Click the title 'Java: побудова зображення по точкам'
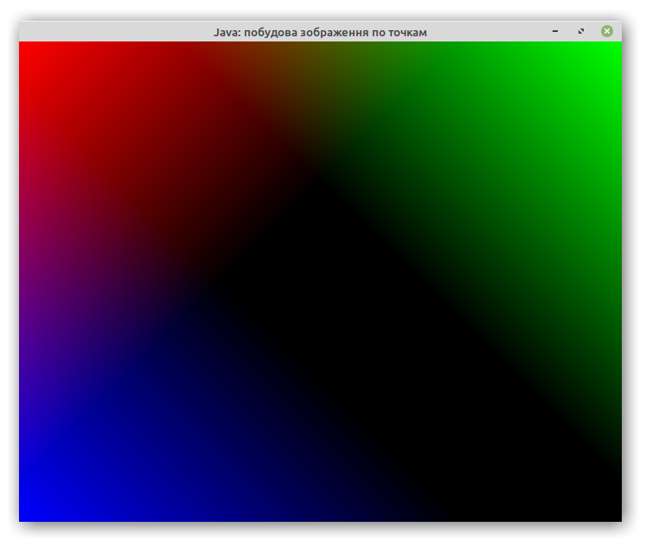Viewport: 646px width, 546px height. click(320, 32)
